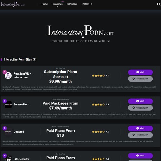Click the site logo in header
This screenshot has height=161, width=161.
[x=13, y=4]
